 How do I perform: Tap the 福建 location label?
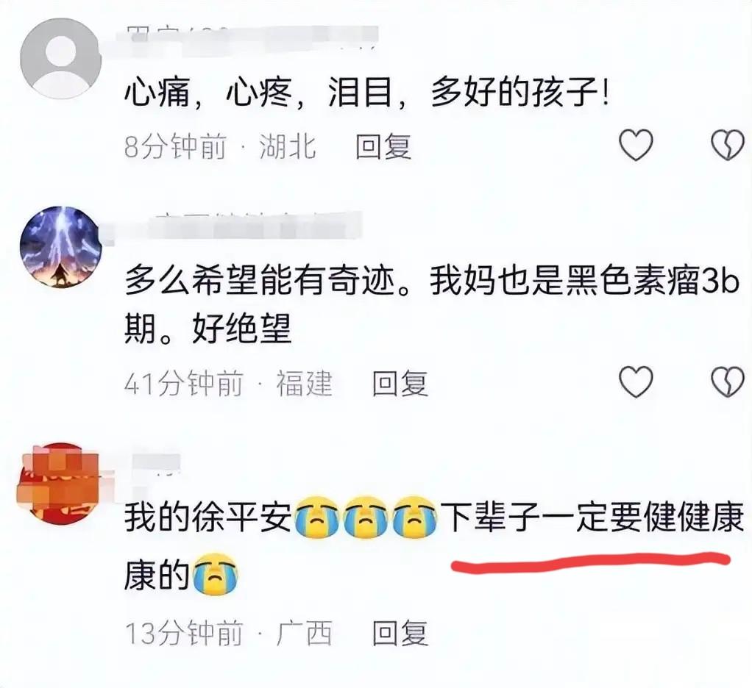(x=304, y=383)
